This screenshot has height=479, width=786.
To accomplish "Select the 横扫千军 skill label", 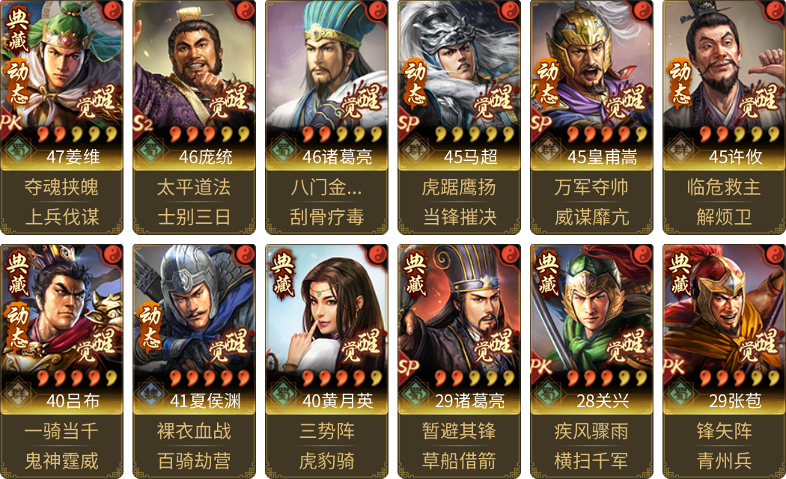I will coord(591,461).
